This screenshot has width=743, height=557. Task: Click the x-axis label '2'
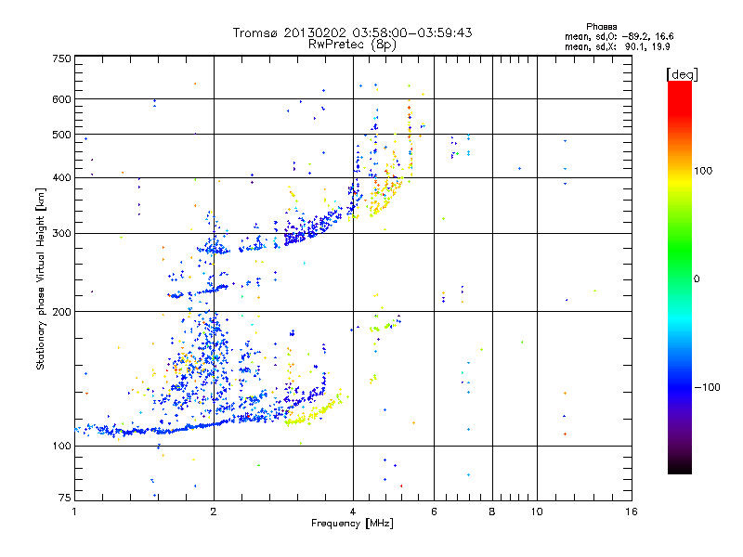(214, 512)
